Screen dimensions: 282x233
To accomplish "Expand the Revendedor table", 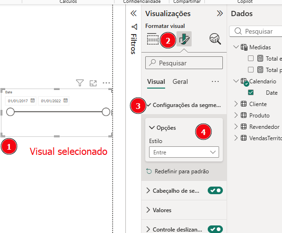I will tap(236, 126).
